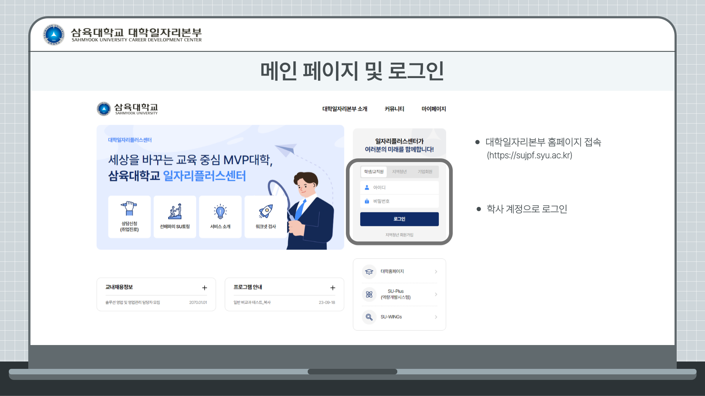
Task: Open the 상담신청 (취업진로) card label
Action: 129,227
